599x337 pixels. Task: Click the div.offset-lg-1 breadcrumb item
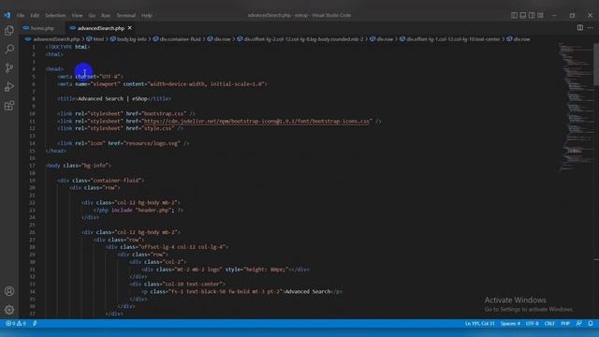[x=449, y=39]
